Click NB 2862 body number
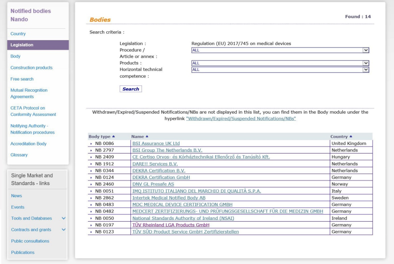The height and width of the screenshot is (264, 394). click(104, 198)
